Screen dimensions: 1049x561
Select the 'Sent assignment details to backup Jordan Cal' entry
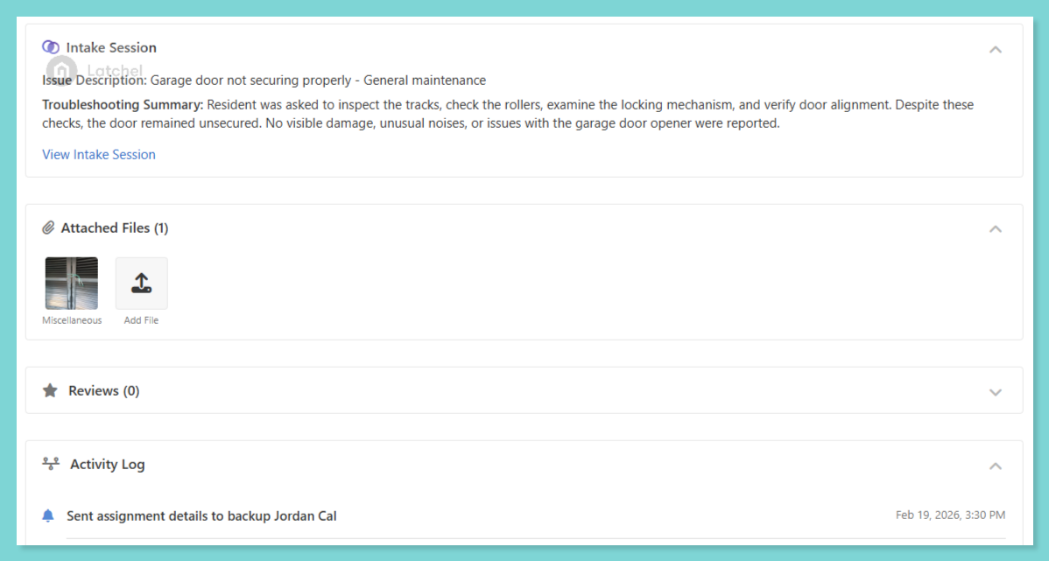click(201, 515)
